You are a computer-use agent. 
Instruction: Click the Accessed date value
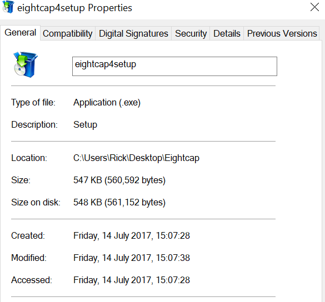point(132,280)
